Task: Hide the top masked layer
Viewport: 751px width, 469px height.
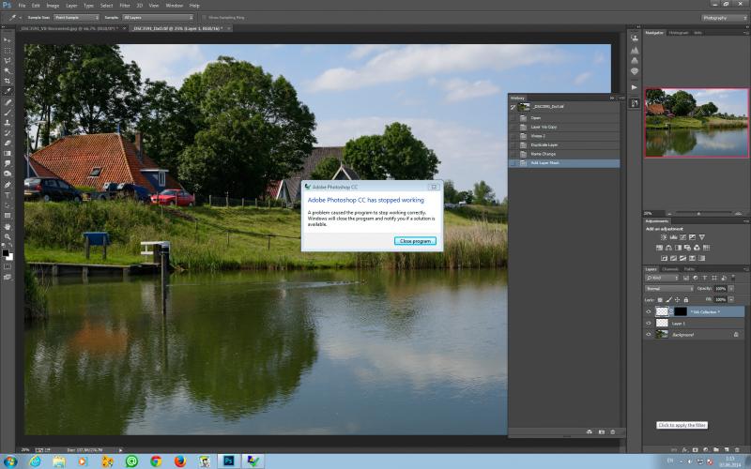Action: tap(649, 311)
